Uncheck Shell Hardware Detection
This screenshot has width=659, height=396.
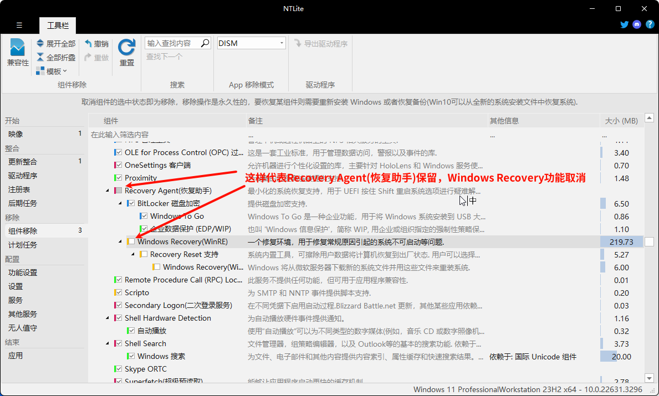tap(119, 318)
